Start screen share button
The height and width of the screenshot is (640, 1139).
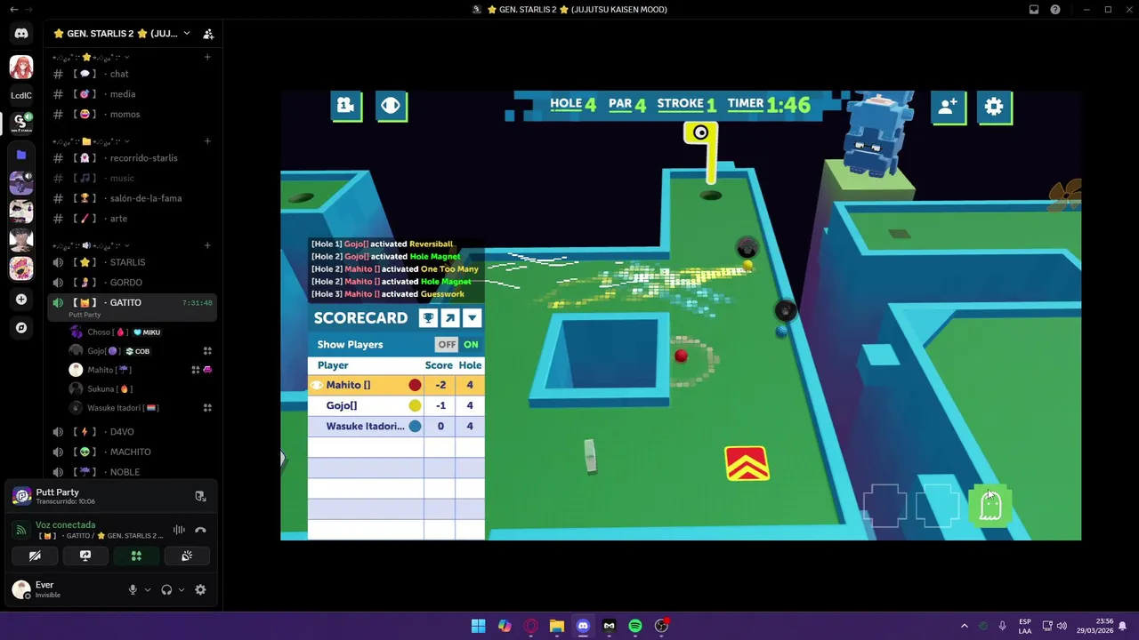[85, 556]
